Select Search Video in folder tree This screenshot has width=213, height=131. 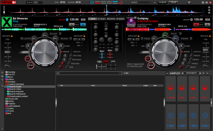point(15,89)
